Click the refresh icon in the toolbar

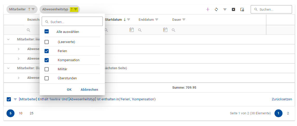click(x=216, y=9)
